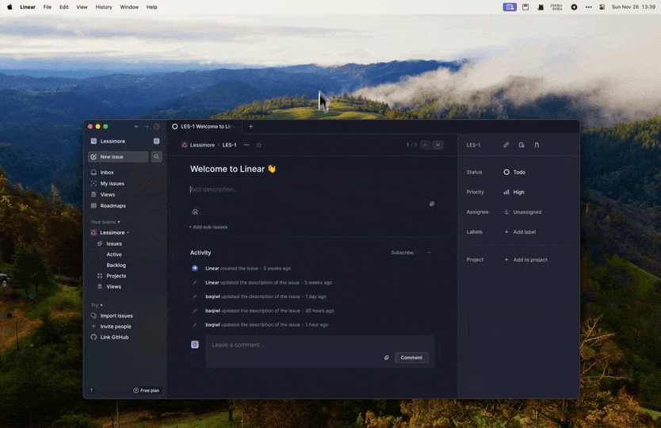Set assignee from Unassigned
The width and height of the screenshot is (661, 428).
coord(523,212)
